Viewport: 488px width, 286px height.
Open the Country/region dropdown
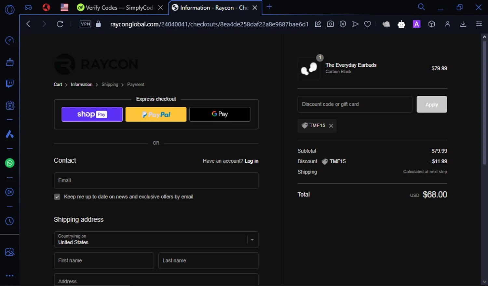[156, 240]
